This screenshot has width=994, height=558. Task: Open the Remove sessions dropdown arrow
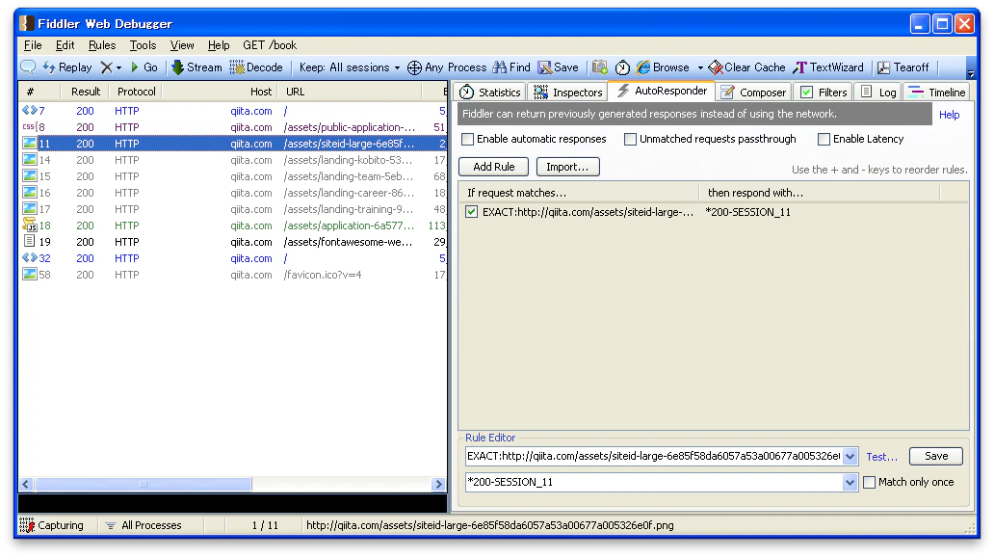pos(118,67)
